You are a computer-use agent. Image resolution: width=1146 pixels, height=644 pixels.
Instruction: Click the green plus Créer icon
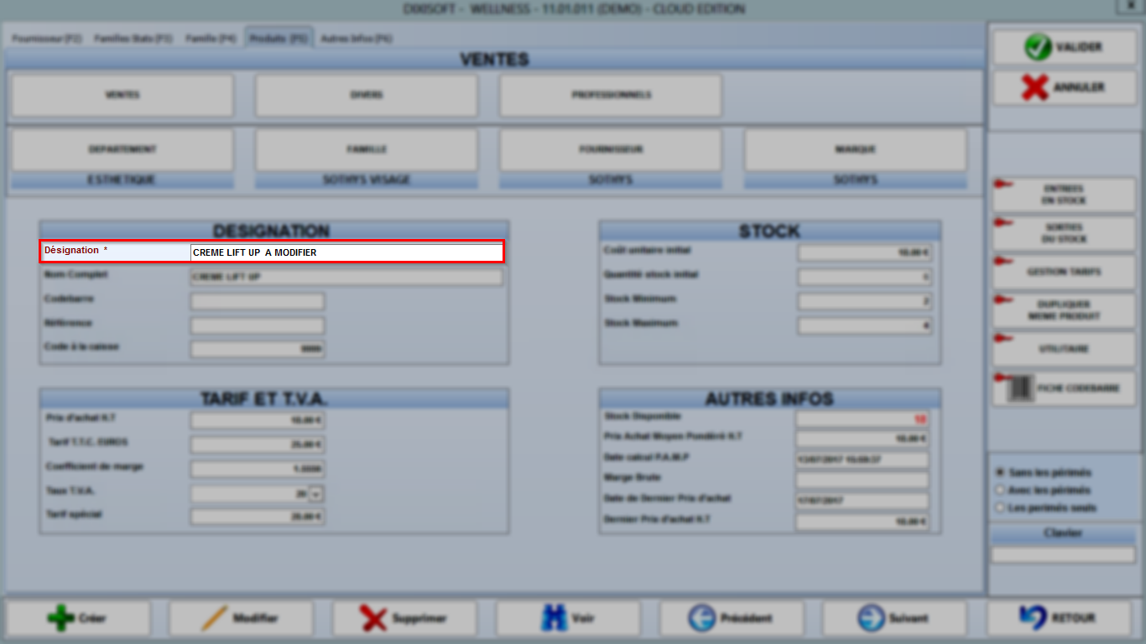tap(60, 619)
